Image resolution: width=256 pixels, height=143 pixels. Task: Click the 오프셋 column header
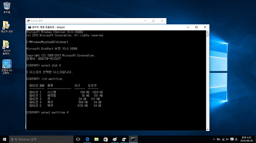[92, 85]
